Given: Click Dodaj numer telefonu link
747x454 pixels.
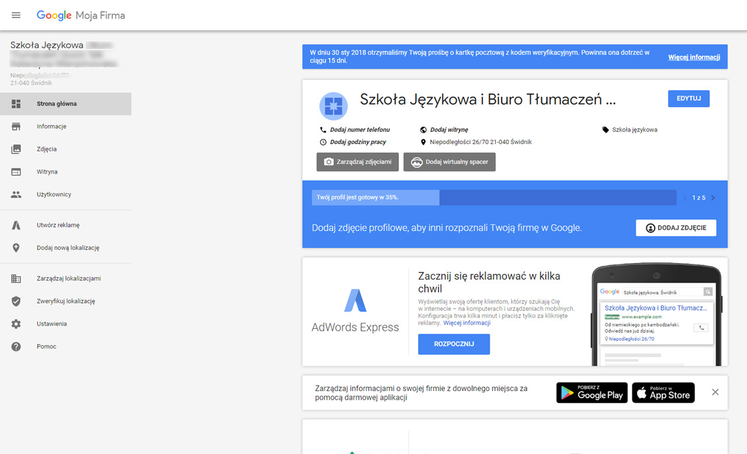Looking at the screenshot, I should (360, 130).
